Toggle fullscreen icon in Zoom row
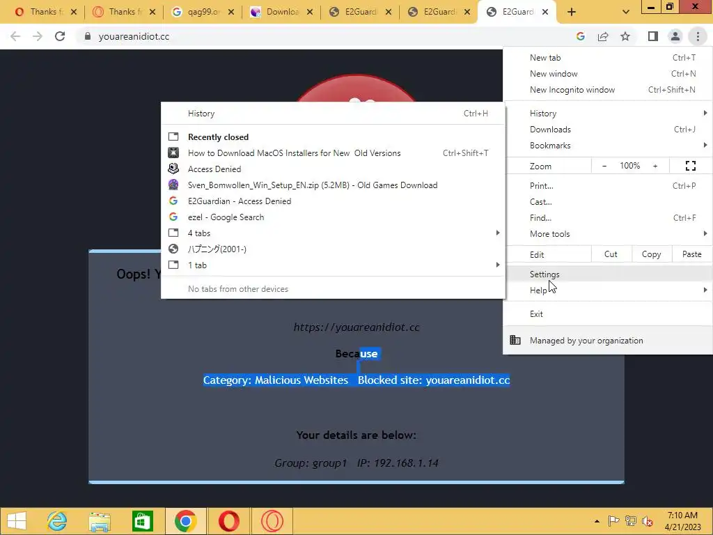This screenshot has height=535, width=713. point(690,166)
